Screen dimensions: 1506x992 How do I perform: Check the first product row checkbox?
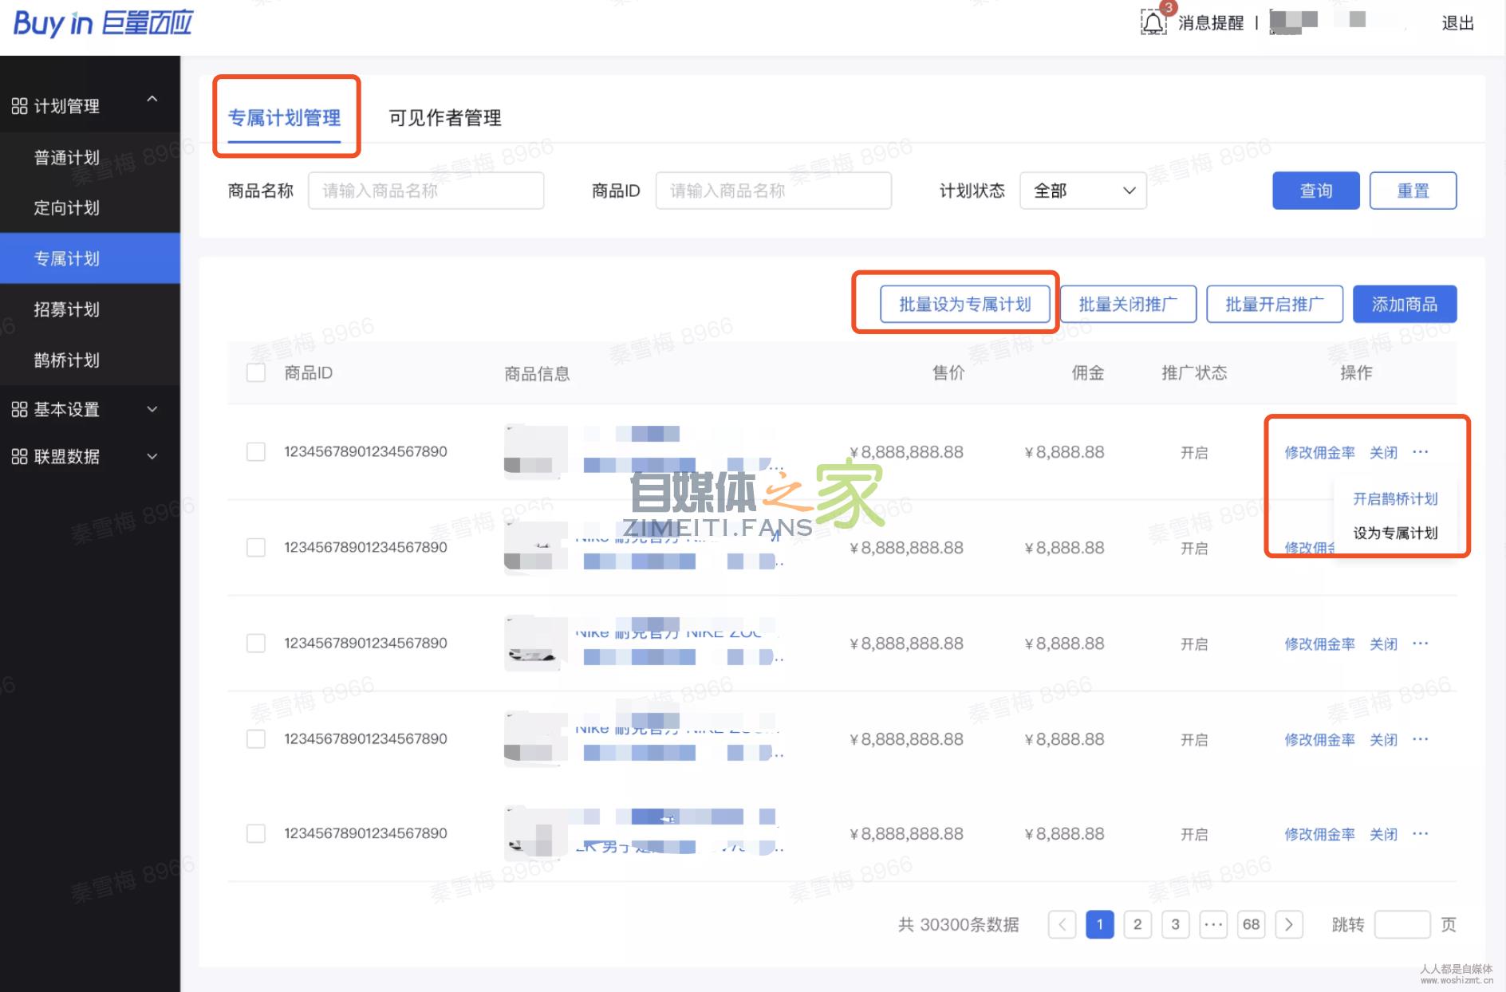[256, 451]
